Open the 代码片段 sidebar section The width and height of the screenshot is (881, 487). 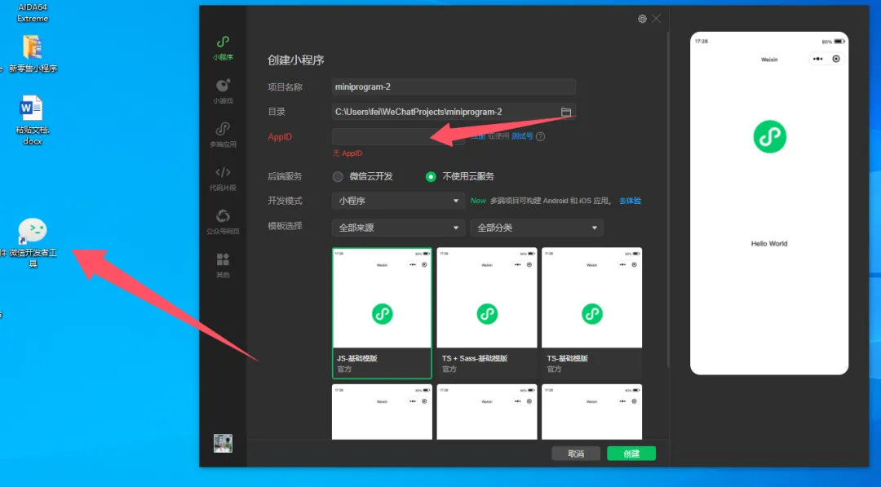(223, 178)
